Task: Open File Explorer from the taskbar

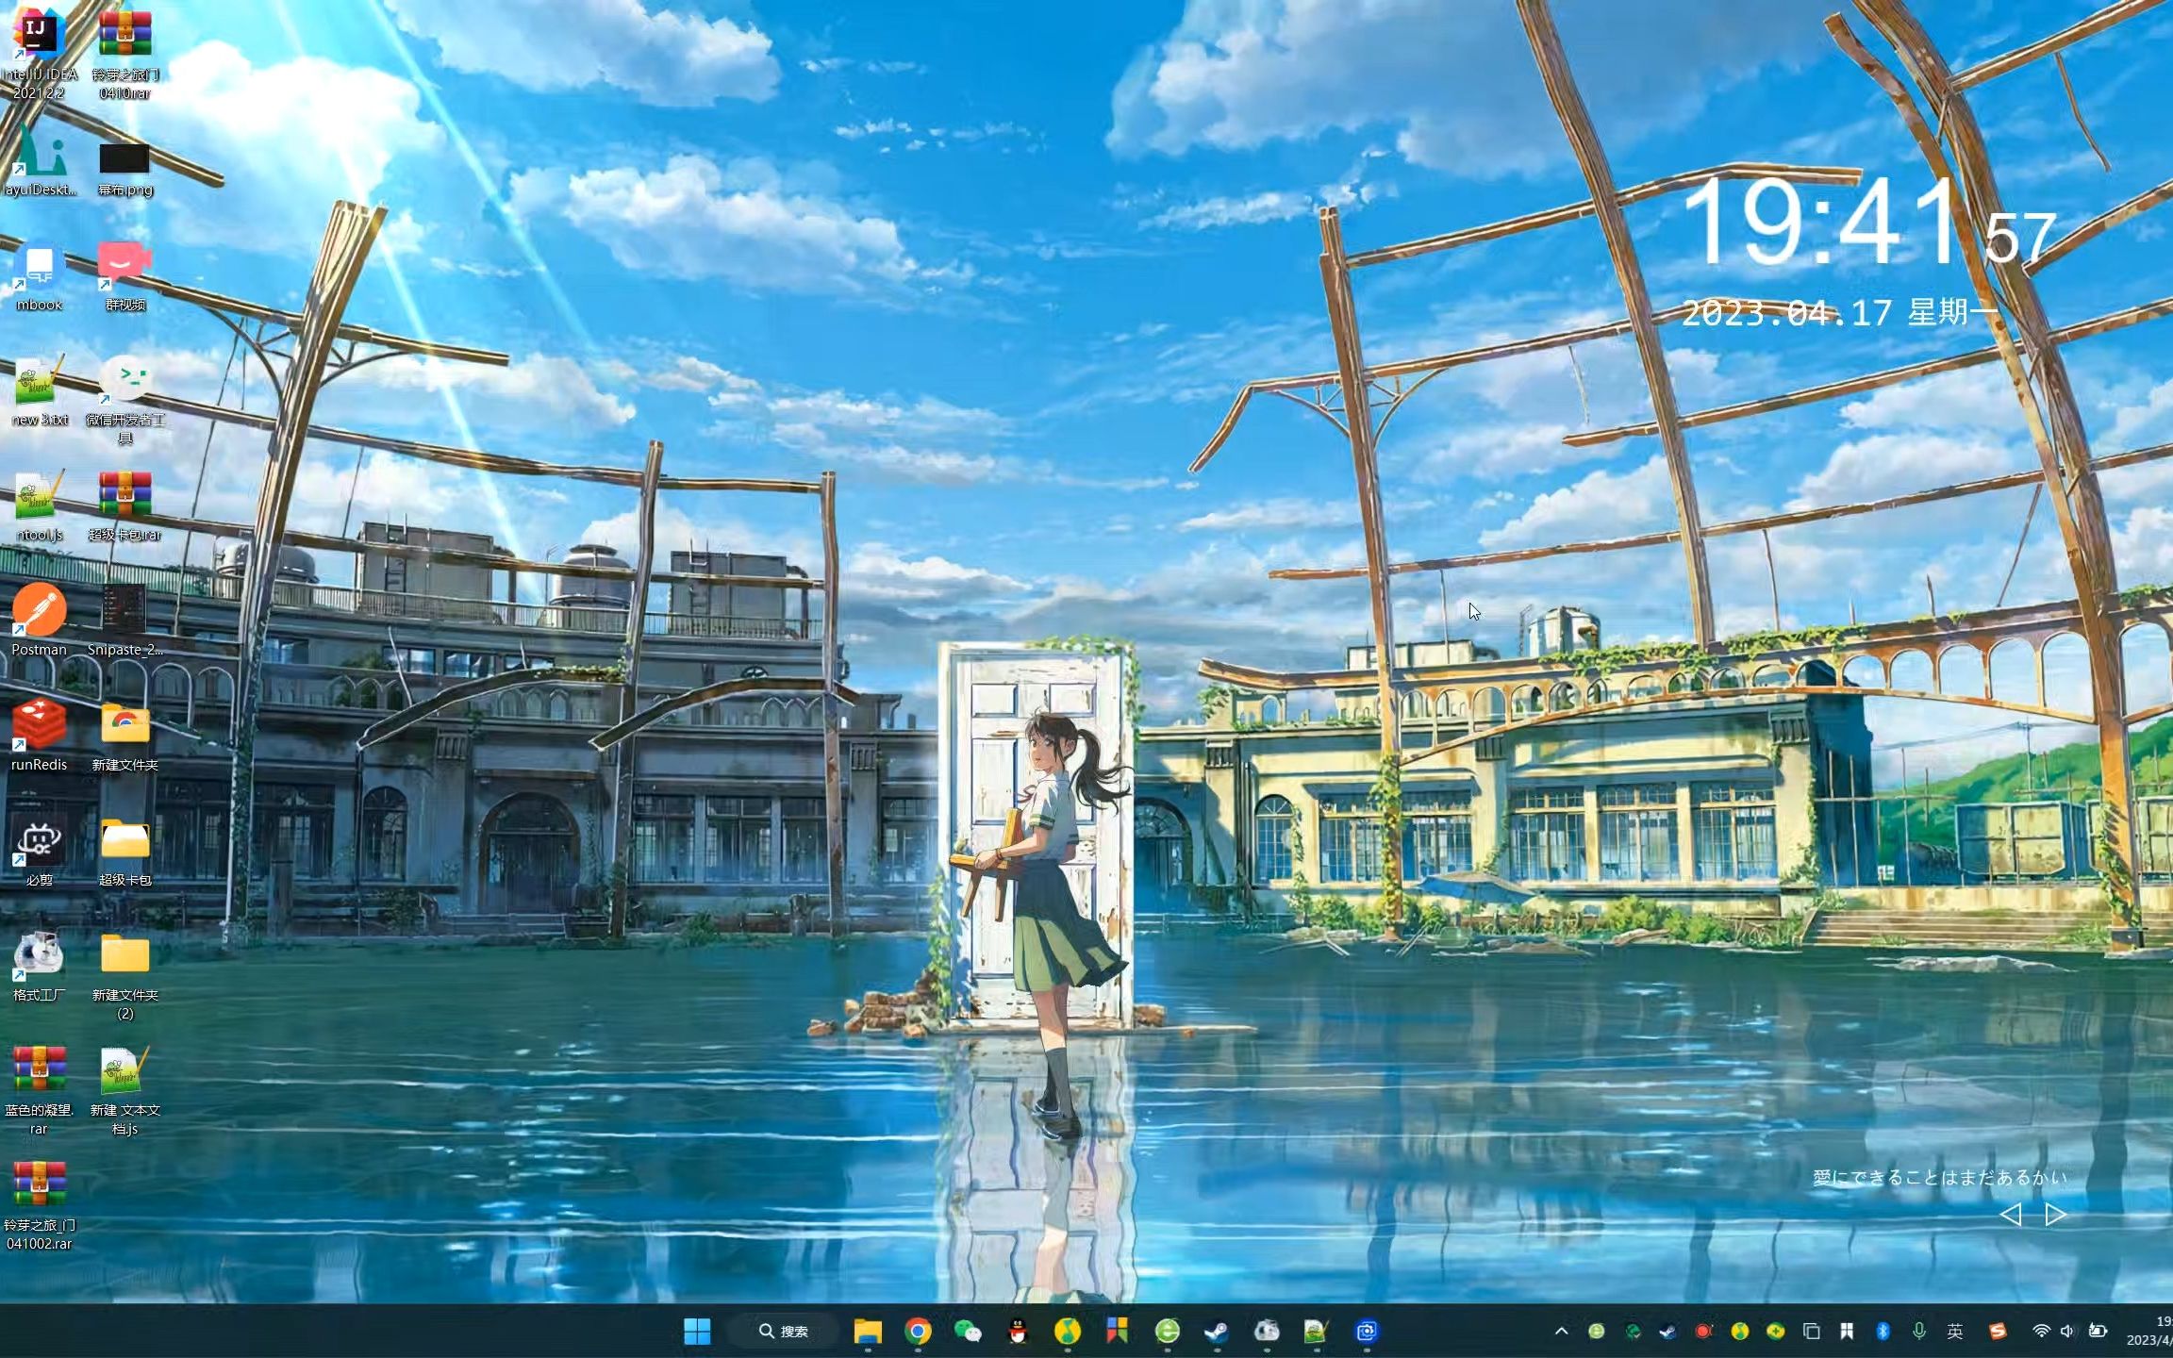Action: (868, 1331)
